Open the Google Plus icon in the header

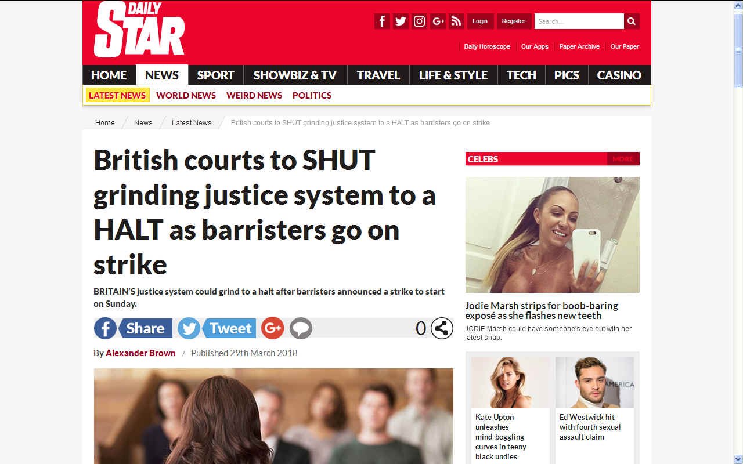coord(438,21)
